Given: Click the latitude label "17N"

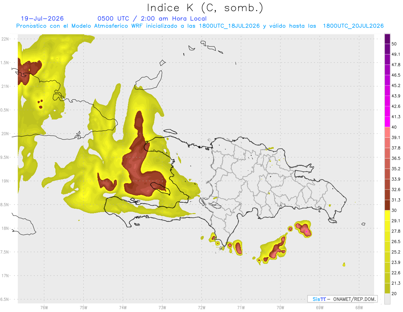Looking at the screenshot, I should (5, 276).
